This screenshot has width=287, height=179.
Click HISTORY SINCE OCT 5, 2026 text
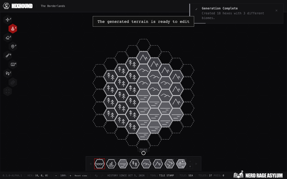click(126, 175)
